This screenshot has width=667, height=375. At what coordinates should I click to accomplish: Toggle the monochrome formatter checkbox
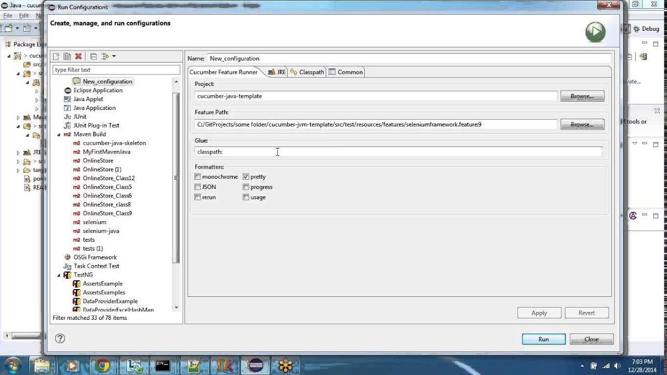pyautogui.click(x=197, y=177)
